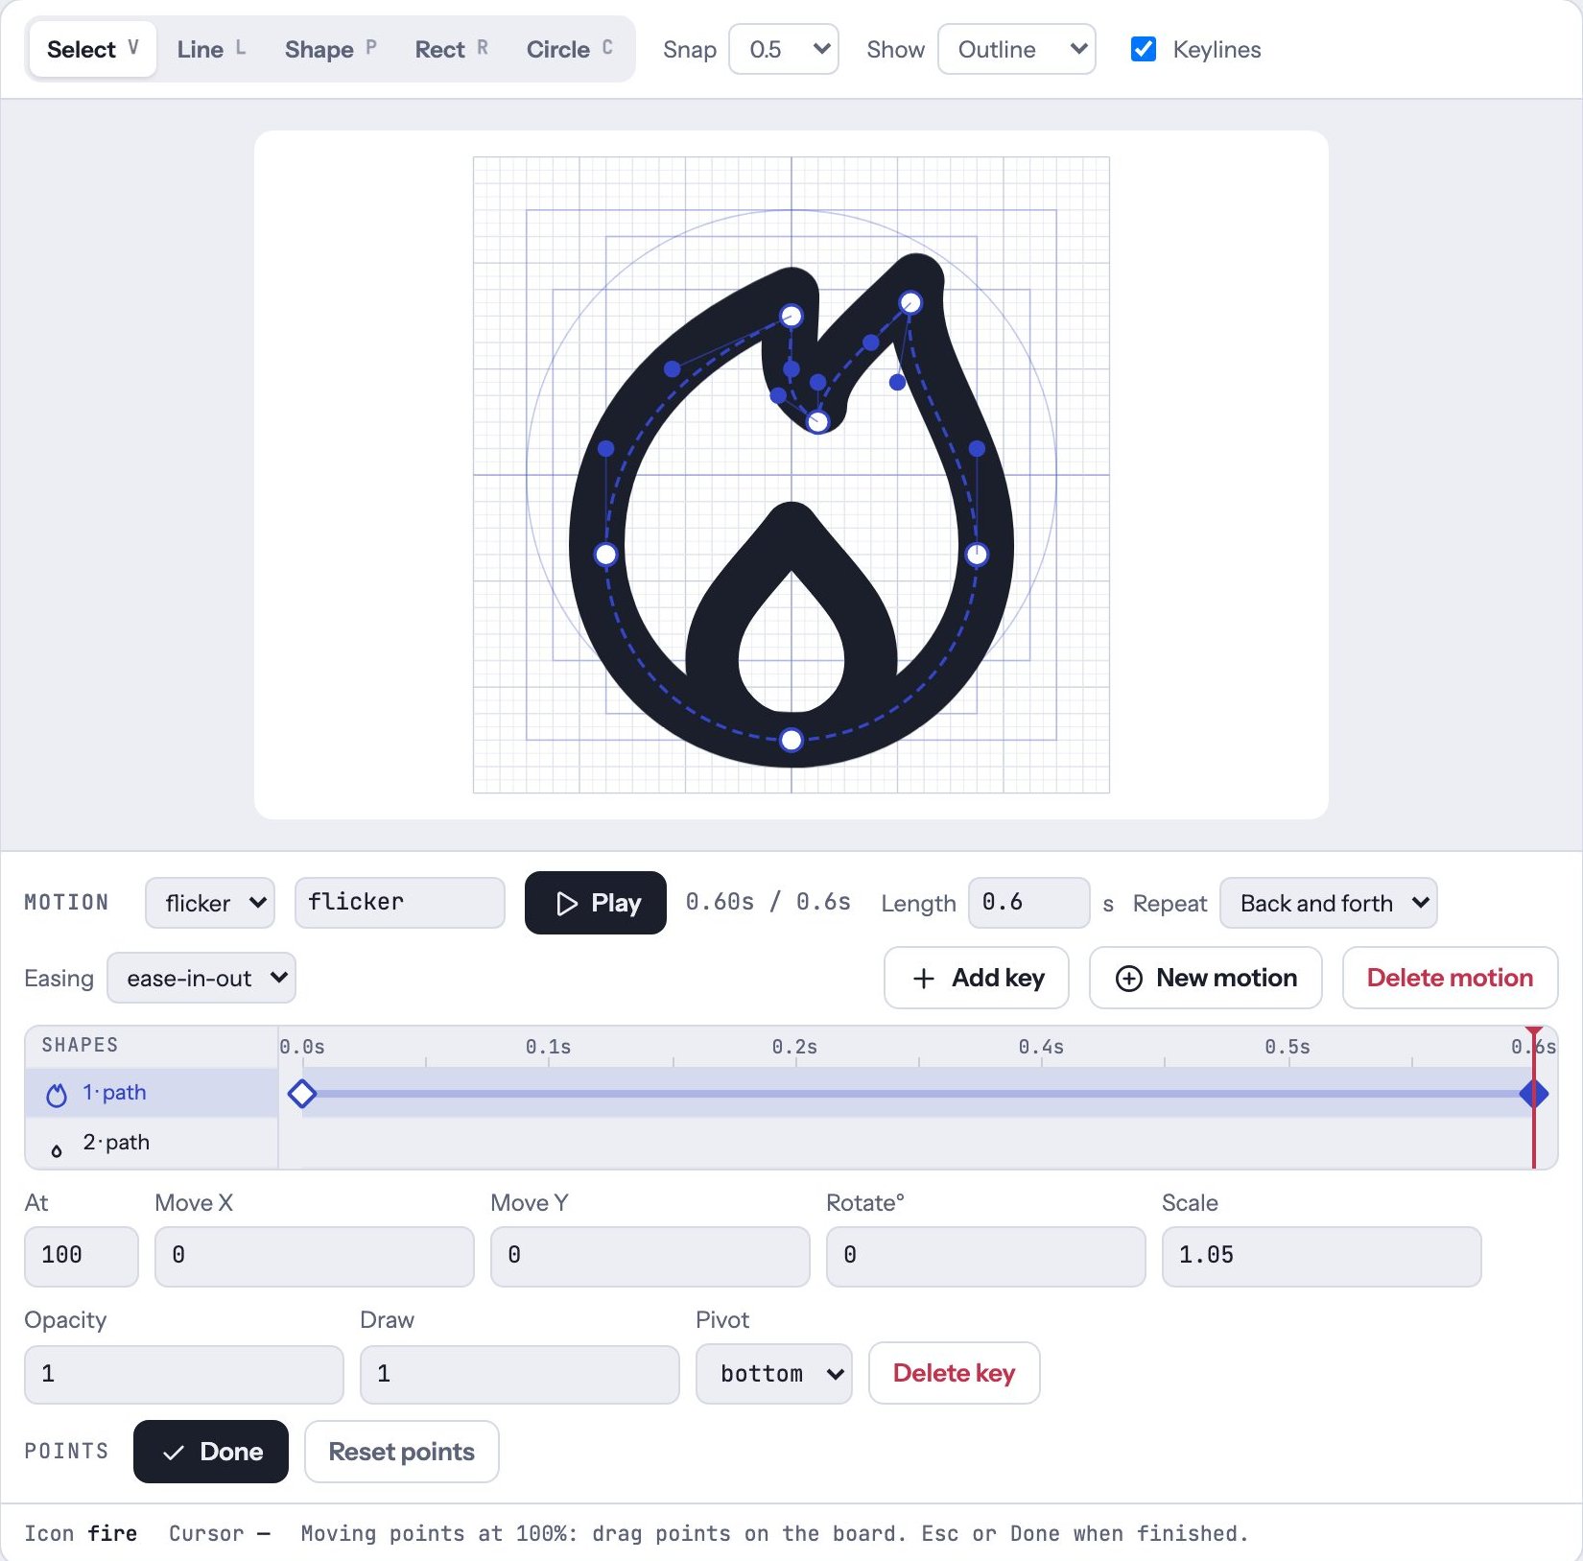Select the right side anchor point of flame
1583x1561 pixels.
pos(977,554)
